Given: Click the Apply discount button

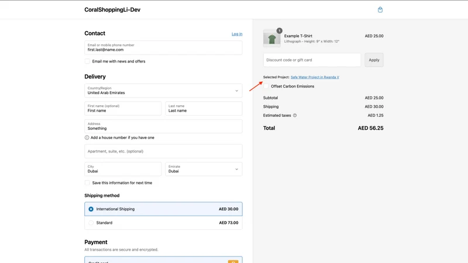Looking at the screenshot, I should tap(374, 60).
